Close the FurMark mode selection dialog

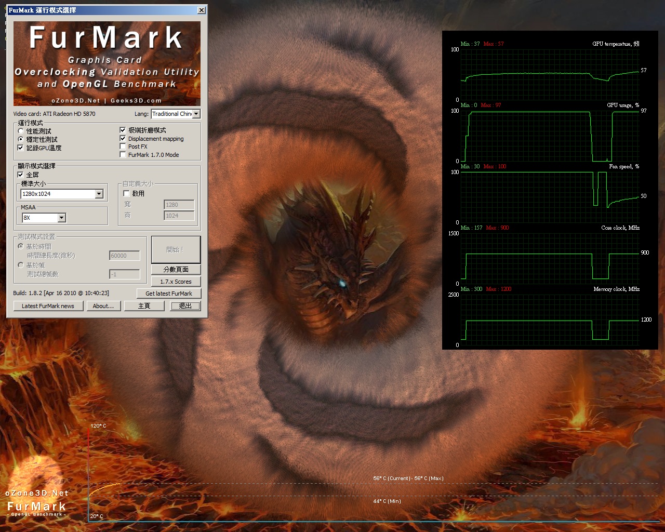[202, 10]
